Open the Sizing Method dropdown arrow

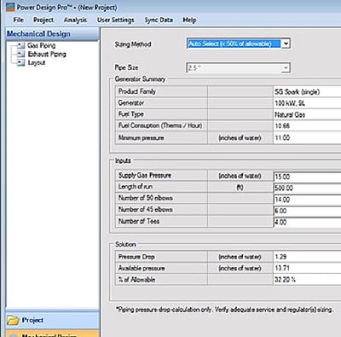(x=286, y=44)
